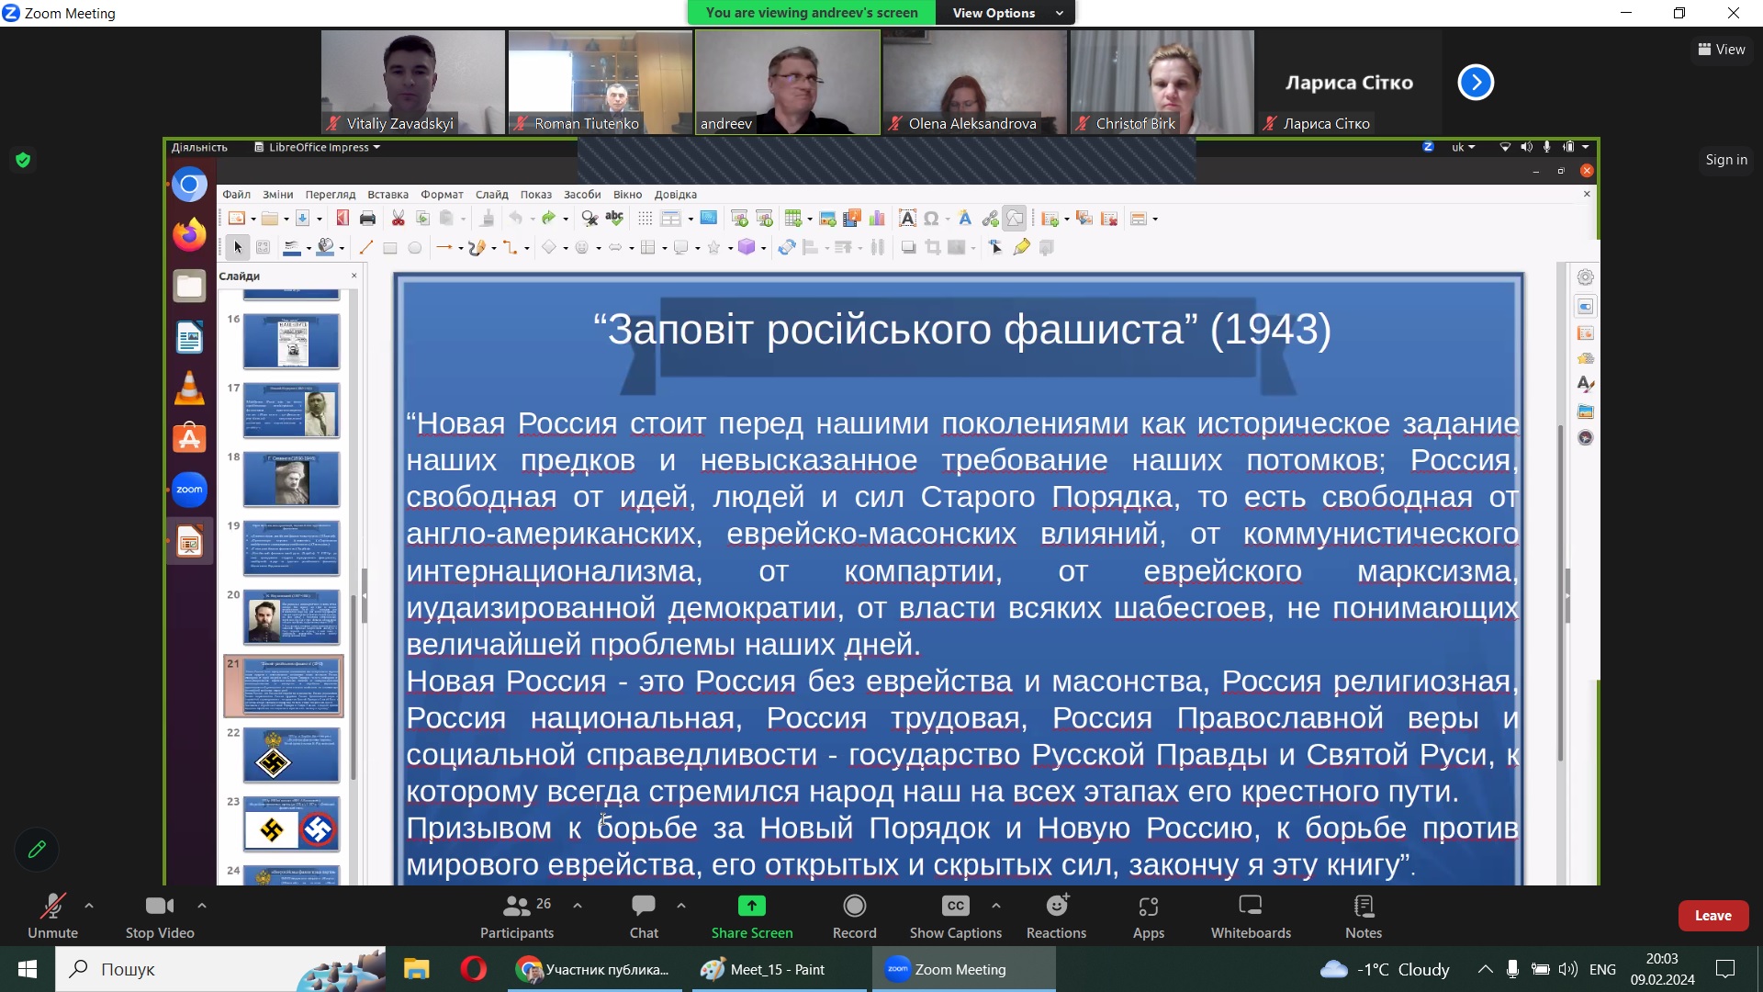The width and height of the screenshot is (1763, 992).
Task: Open the Whiteboards tool
Action: 1250,916
